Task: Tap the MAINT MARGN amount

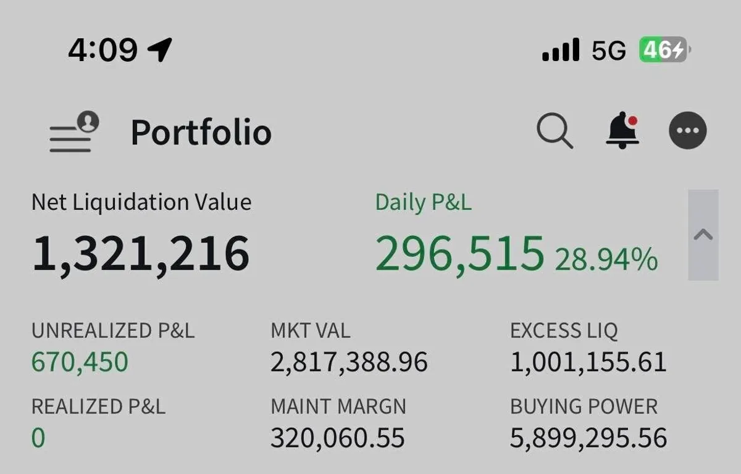Action: 338,438
